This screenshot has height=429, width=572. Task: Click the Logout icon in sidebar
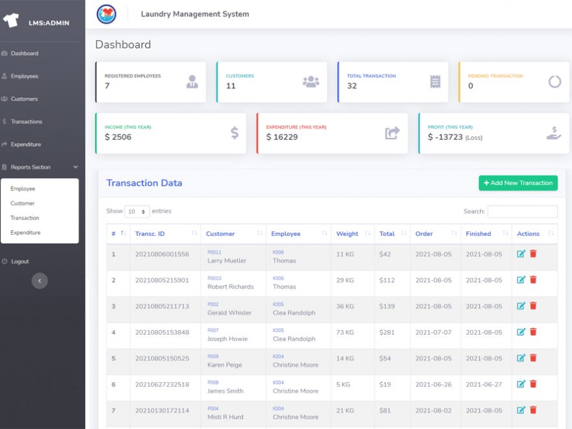[7, 261]
